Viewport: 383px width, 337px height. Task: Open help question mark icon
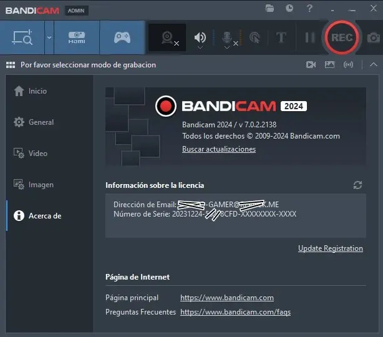tap(309, 8)
